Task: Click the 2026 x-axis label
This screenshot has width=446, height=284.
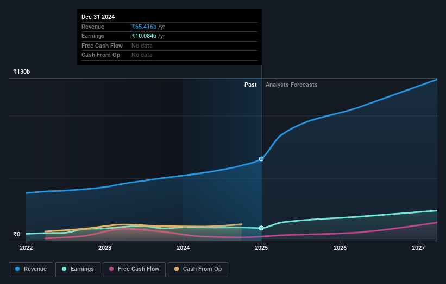Action: coord(340,248)
